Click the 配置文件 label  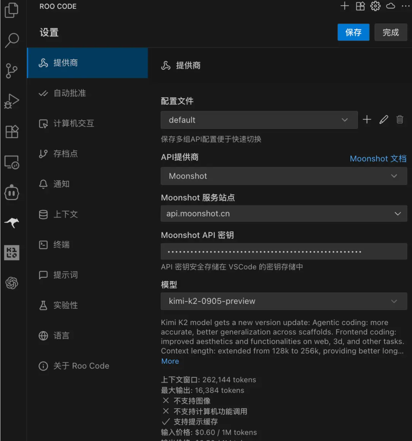pyautogui.click(x=177, y=101)
